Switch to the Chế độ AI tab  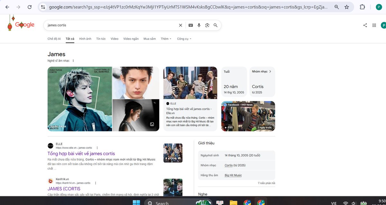(54, 39)
